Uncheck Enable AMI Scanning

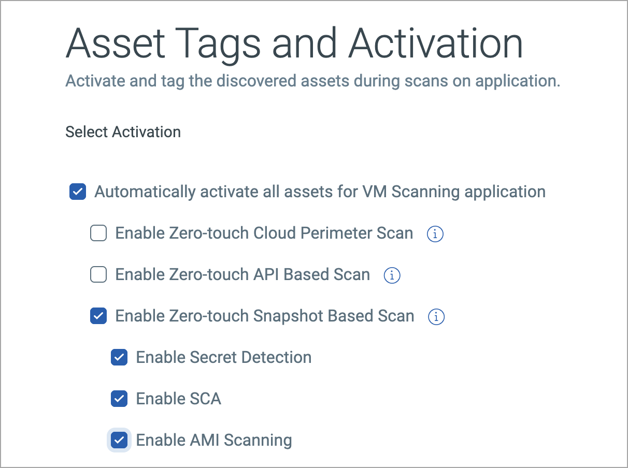119,440
